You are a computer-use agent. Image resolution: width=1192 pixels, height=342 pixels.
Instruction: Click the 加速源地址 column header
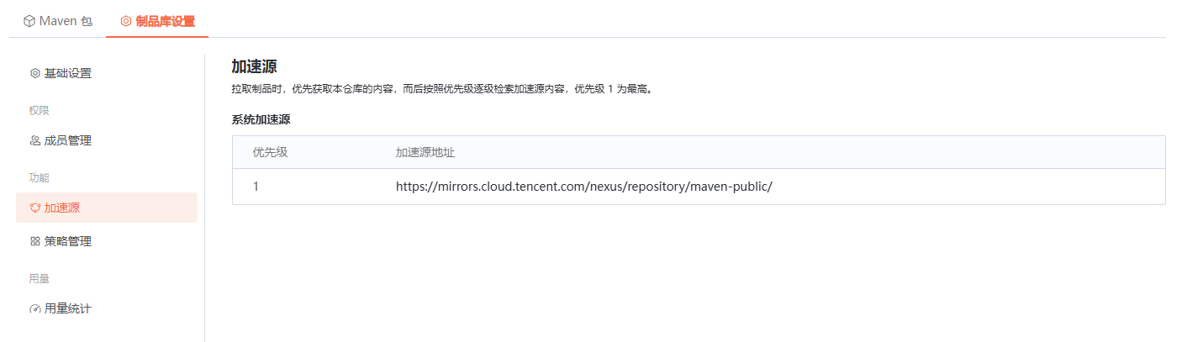click(x=425, y=152)
